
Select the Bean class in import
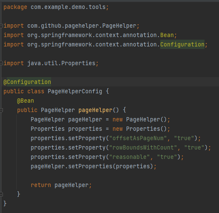pyautogui.click(x=167, y=35)
